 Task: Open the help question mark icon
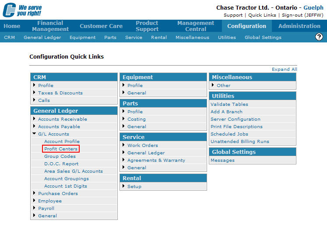pyautogui.click(x=319, y=37)
